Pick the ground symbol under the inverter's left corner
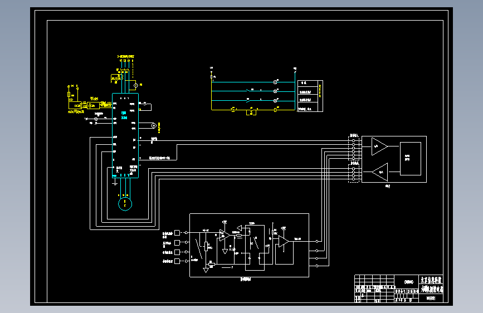The width and height of the screenshot is (483, 313). (x=115, y=183)
